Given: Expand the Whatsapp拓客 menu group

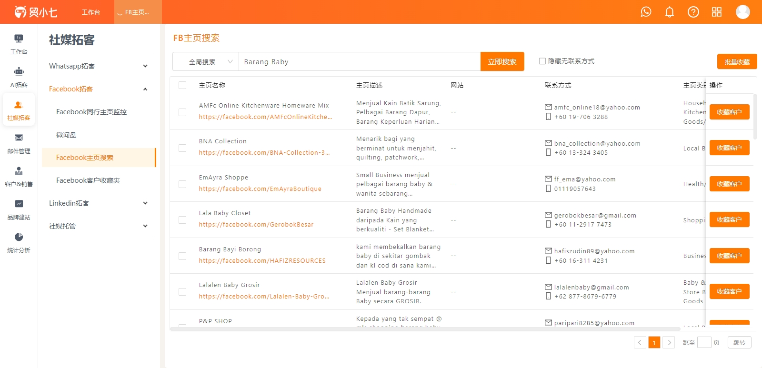Looking at the screenshot, I should point(99,66).
